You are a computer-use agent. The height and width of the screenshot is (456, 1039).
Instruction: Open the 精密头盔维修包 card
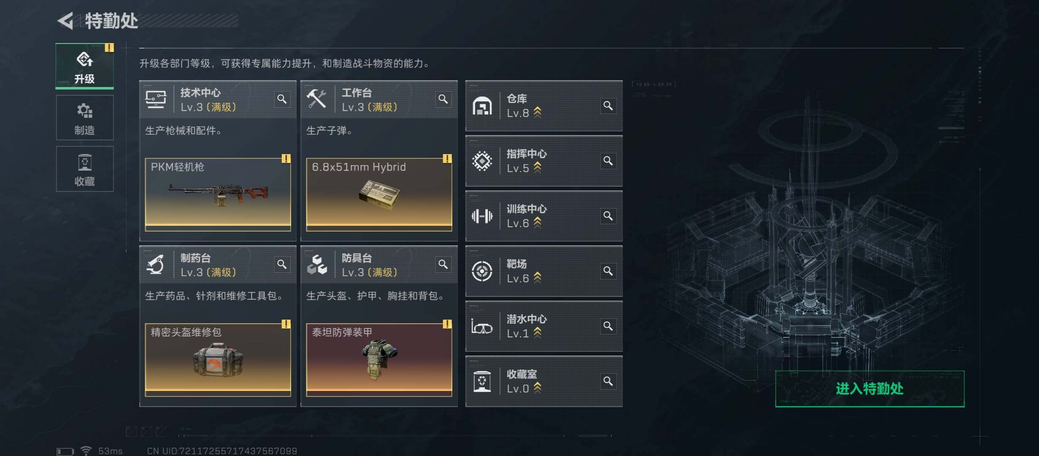pos(218,360)
